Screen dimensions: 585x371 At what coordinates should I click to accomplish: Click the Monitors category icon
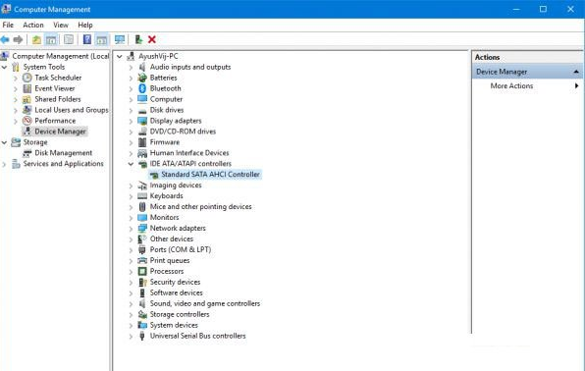[x=142, y=218]
